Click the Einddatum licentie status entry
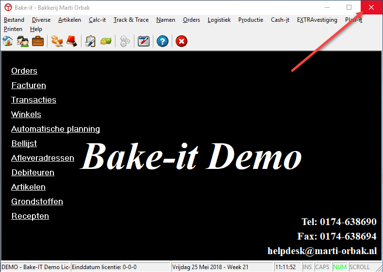This screenshot has height=272, width=383. pyautogui.click(x=120, y=267)
